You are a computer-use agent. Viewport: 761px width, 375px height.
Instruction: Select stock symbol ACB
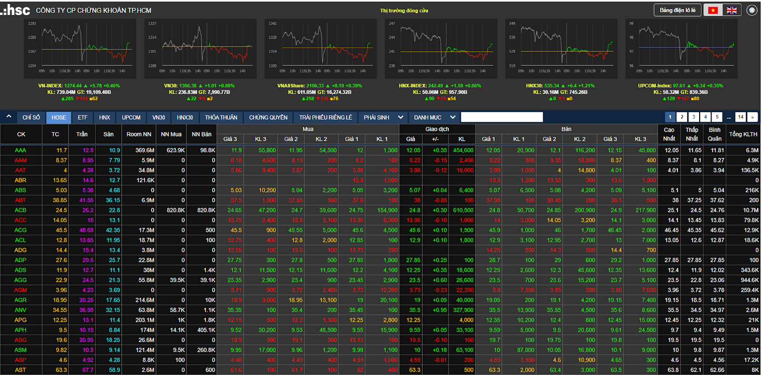(x=20, y=210)
